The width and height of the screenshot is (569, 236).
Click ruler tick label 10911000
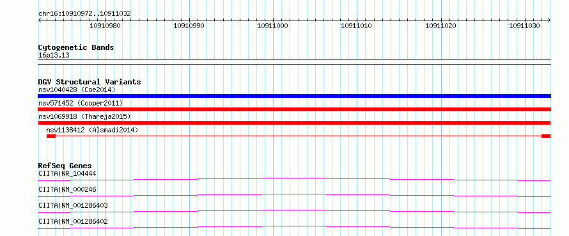[x=273, y=26]
